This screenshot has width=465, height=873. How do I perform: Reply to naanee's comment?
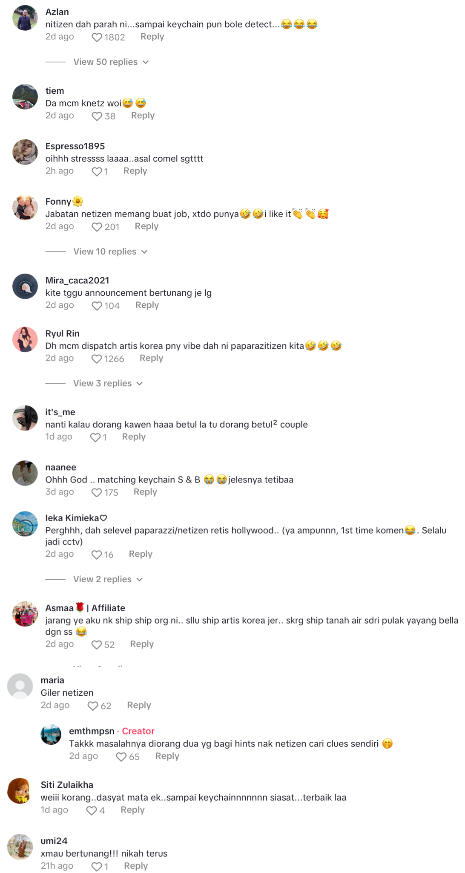[x=145, y=493]
